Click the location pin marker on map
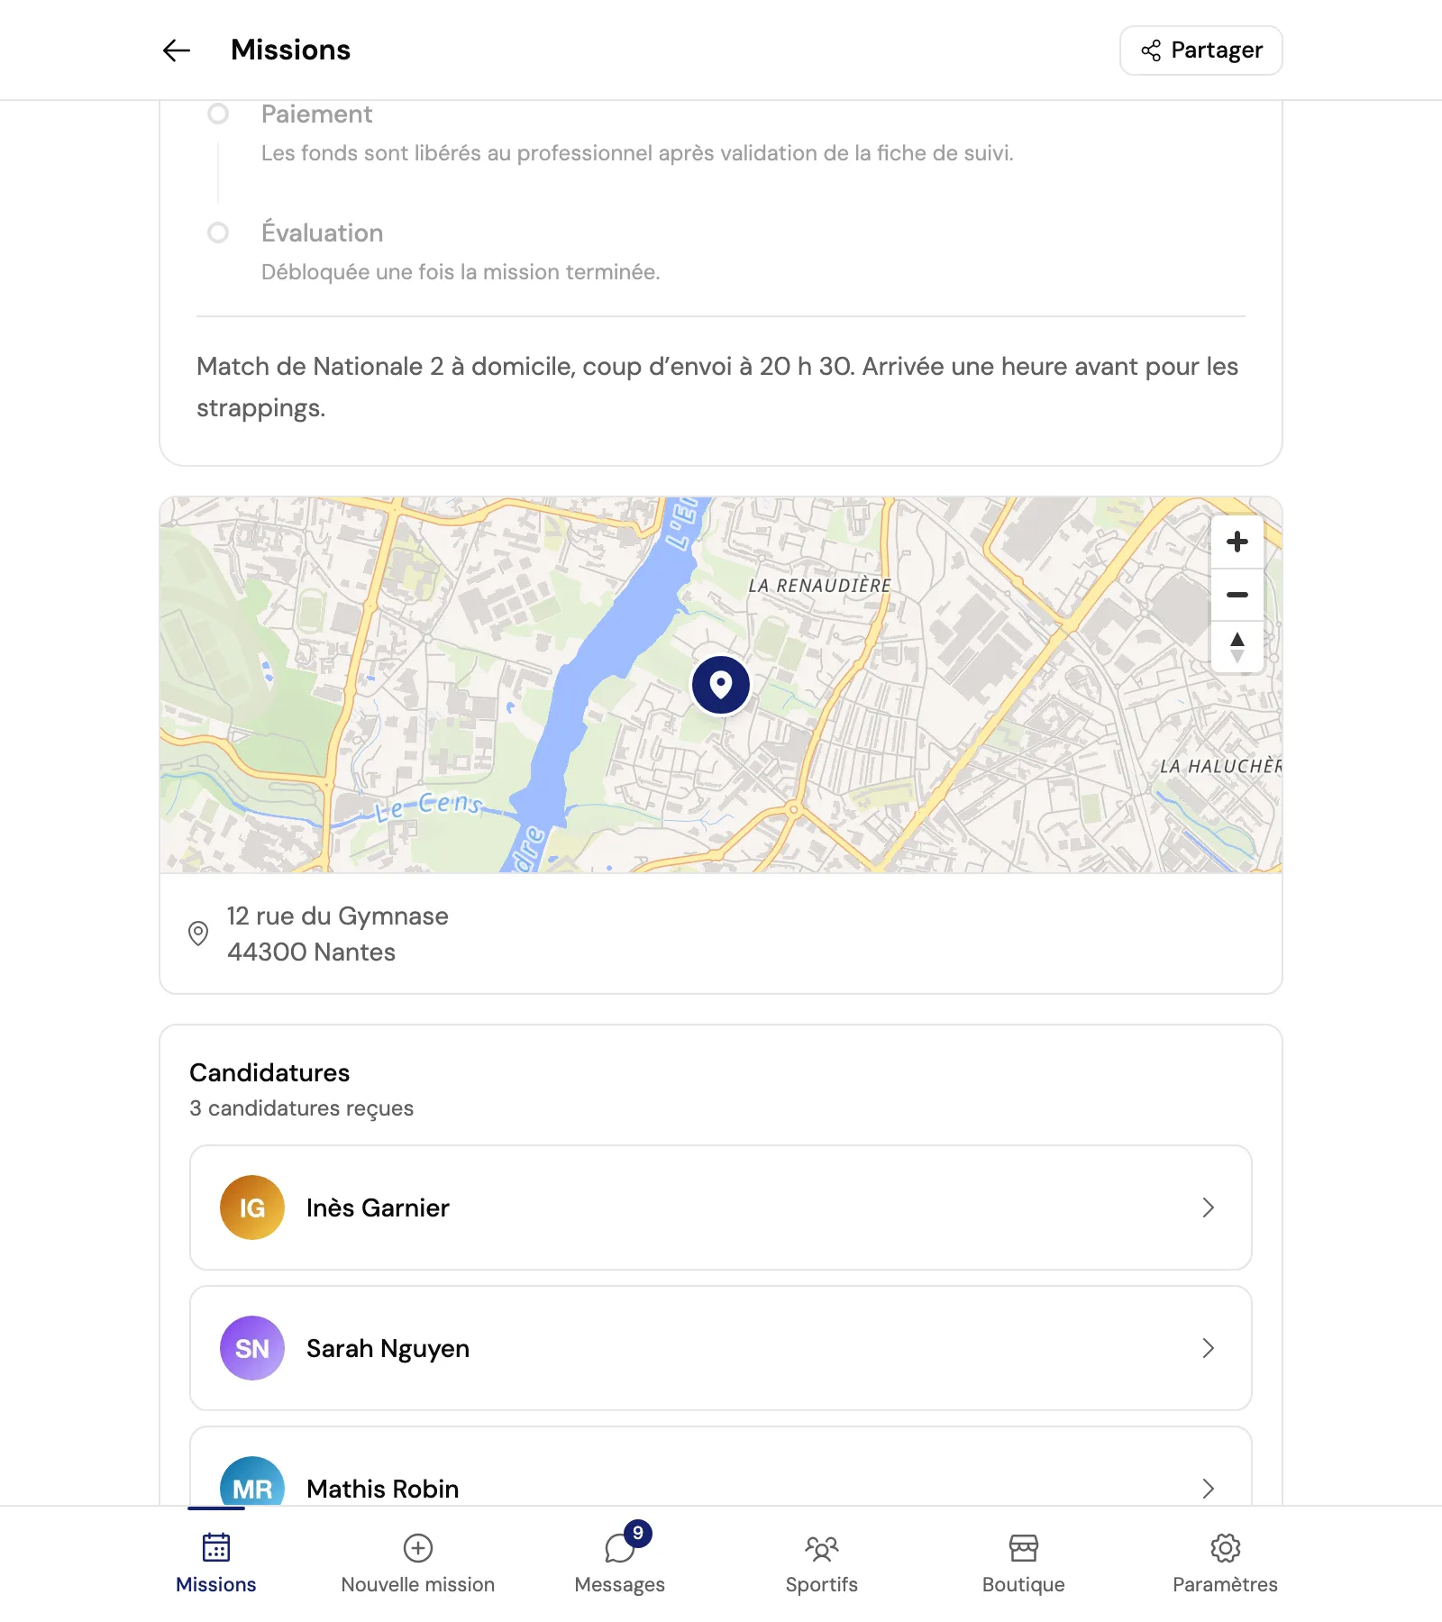Image resolution: width=1442 pixels, height=1622 pixels. (x=721, y=686)
